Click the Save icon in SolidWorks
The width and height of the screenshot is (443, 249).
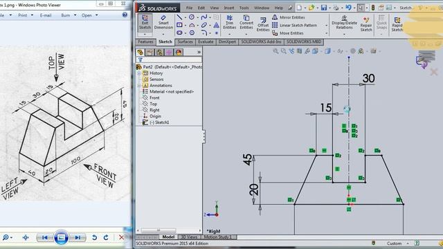[324, 8]
